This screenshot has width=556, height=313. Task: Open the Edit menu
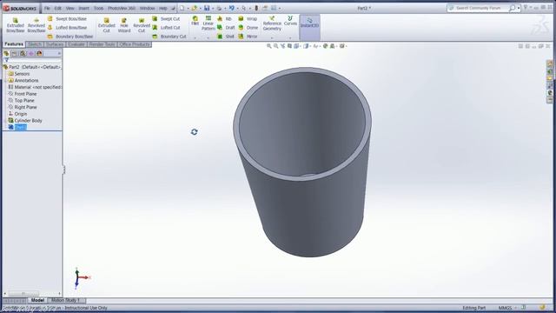[58, 8]
